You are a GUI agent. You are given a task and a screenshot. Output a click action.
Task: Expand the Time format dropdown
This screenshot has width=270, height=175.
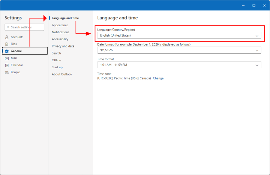point(179,65)
